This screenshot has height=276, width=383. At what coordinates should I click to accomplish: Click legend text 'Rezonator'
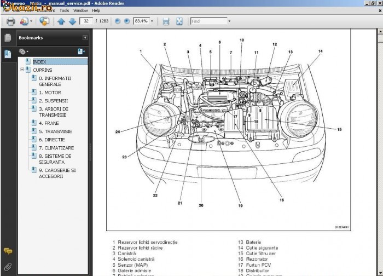pos(257,259)
